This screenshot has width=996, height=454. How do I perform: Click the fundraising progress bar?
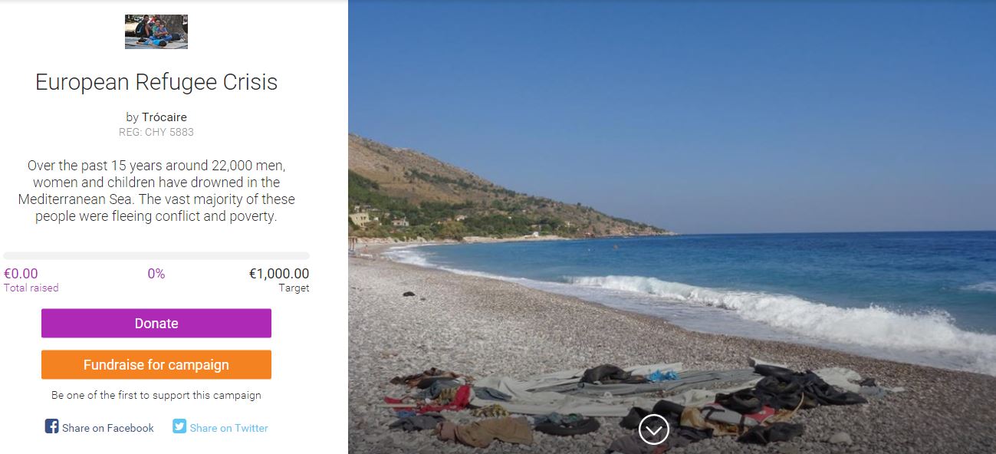tap(156, 256)
